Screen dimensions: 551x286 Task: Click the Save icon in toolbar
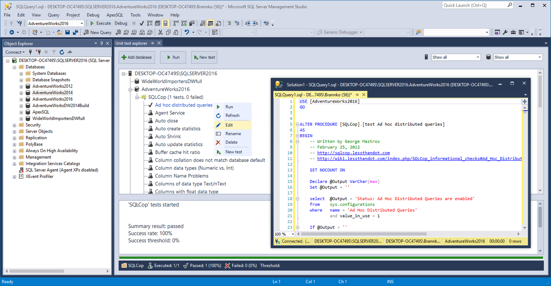click(x=67, y=32)
